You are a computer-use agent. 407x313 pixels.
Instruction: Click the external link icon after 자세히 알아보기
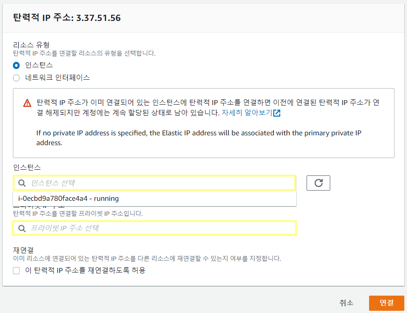pos(277,113)
